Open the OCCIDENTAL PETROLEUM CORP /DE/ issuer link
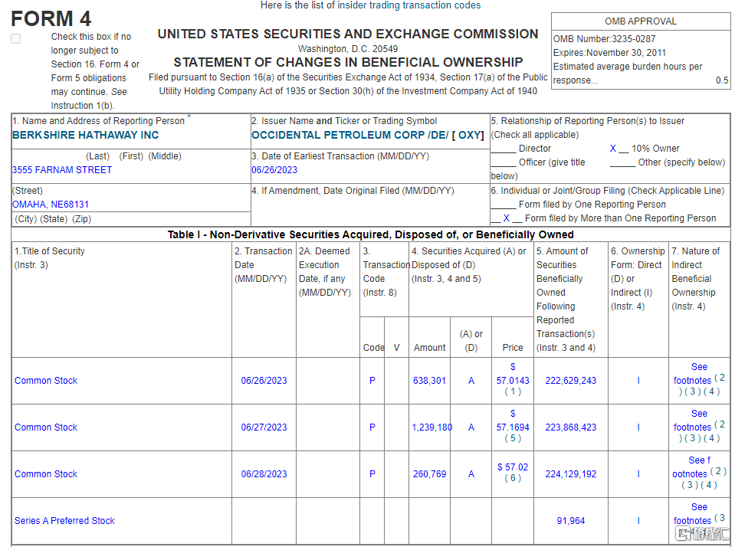 (x=349, y=135)
